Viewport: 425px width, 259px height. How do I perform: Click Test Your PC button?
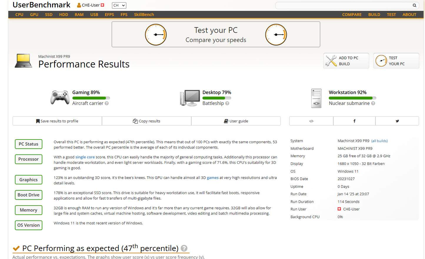click(396, 61)
